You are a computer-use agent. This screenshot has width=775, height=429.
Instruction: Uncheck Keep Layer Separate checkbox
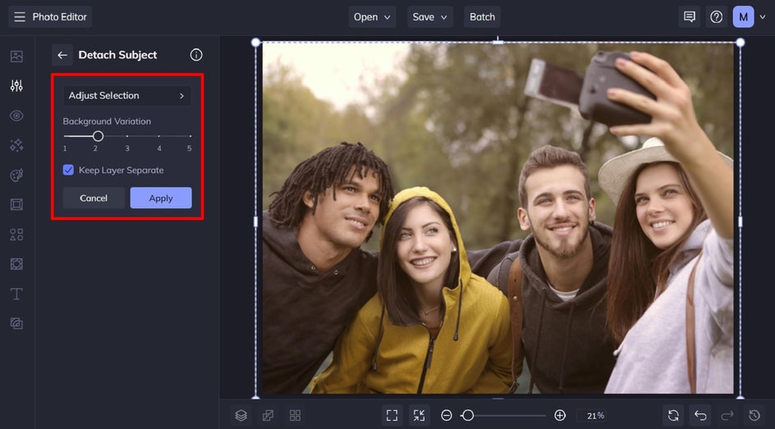69,171
